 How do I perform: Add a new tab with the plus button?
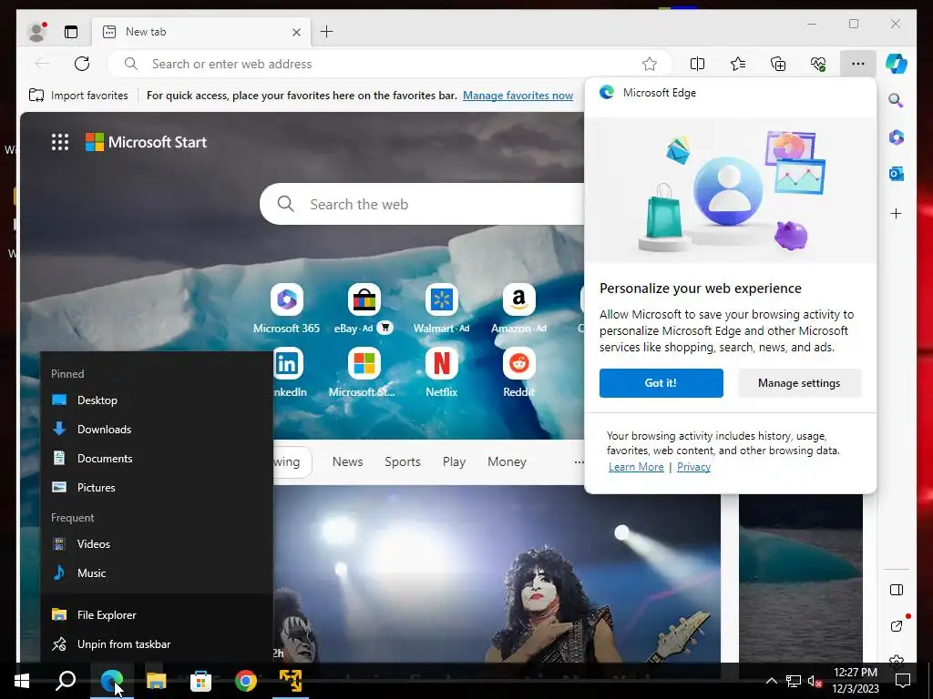[x=327, y=32]
